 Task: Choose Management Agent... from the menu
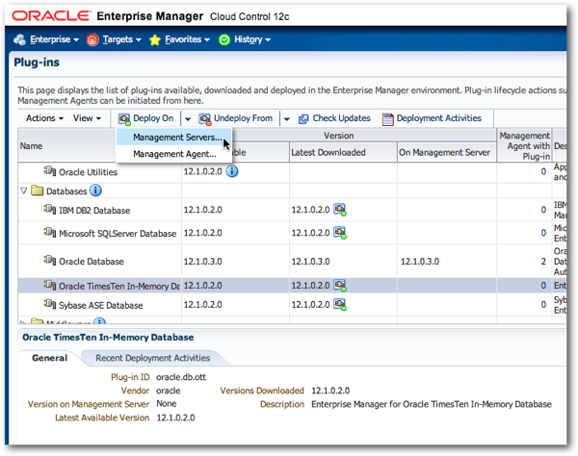point(174,154)
